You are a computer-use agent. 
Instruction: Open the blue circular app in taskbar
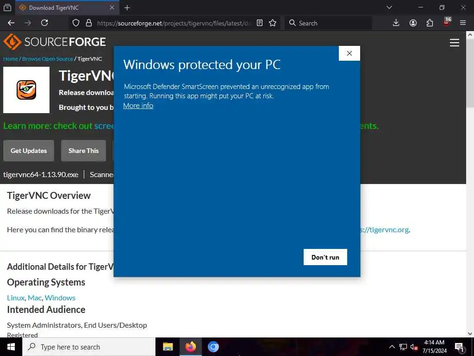(x=213, y=347)
